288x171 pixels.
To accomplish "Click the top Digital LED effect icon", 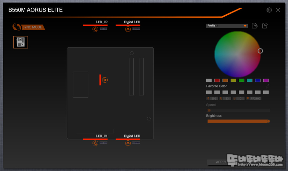I will point(128,29).
